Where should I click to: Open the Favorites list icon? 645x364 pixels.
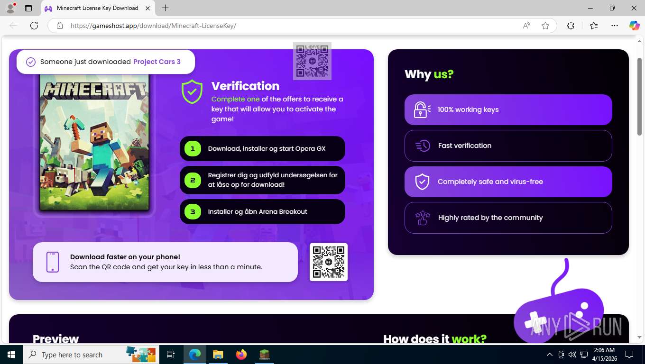click(594, 26)
